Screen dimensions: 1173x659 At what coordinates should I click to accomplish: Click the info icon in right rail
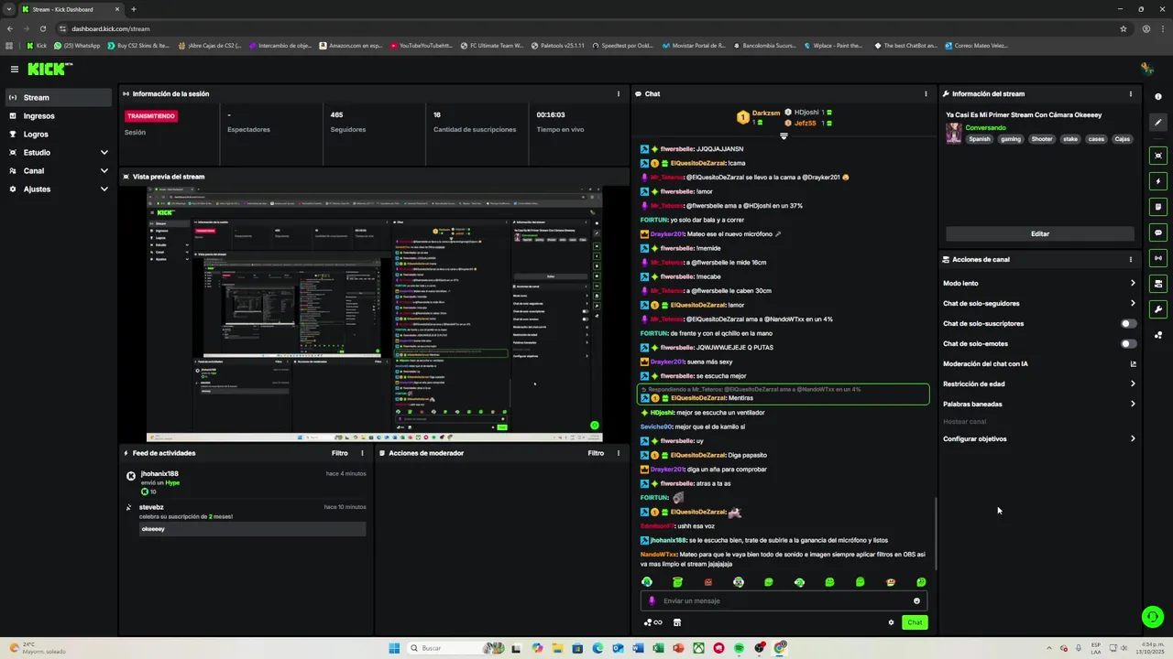[x=1158, y=96]
